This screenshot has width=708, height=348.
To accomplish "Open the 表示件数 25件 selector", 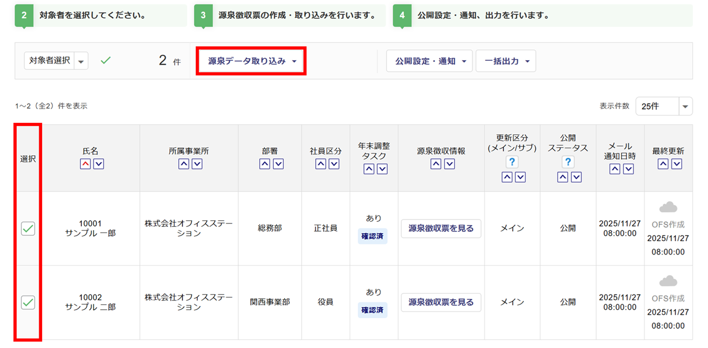I will pos(664,106).
